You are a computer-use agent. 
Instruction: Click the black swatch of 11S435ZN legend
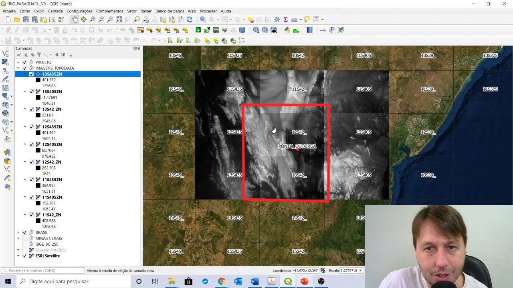38,186
